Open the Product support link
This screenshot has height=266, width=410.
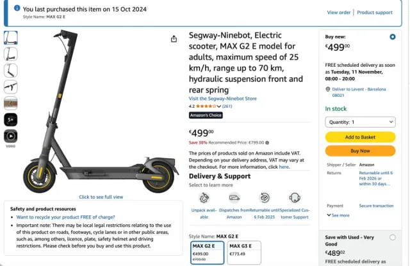click(375, 12)
